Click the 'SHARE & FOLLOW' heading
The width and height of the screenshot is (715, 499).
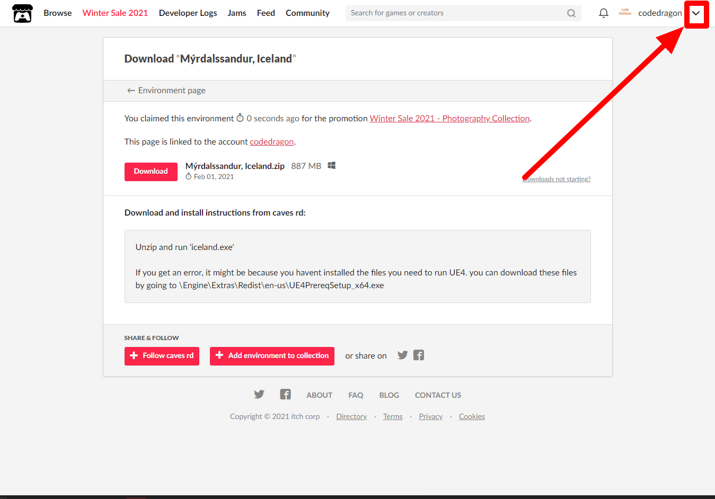[x=152, y=338]
